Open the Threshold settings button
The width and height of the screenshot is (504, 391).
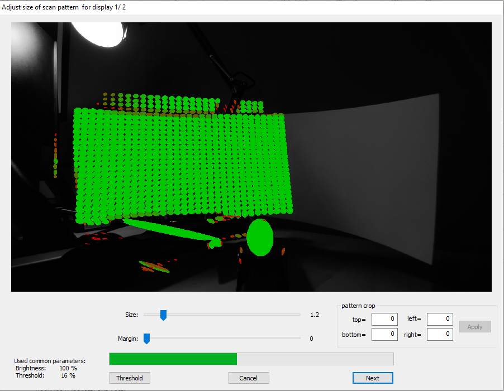click(x=130, y=378)
